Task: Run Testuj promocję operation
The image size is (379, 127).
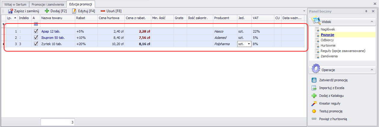Action: [x=331, y=111]
